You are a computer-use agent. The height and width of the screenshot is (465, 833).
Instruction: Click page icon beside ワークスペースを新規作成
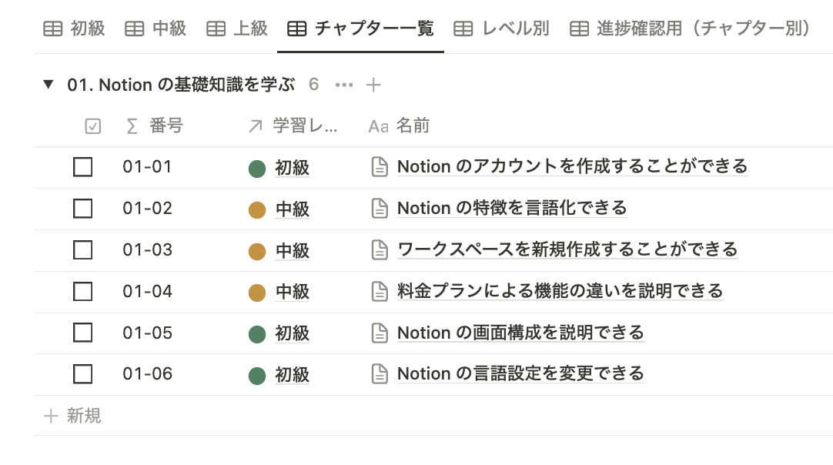click(380, 249)
